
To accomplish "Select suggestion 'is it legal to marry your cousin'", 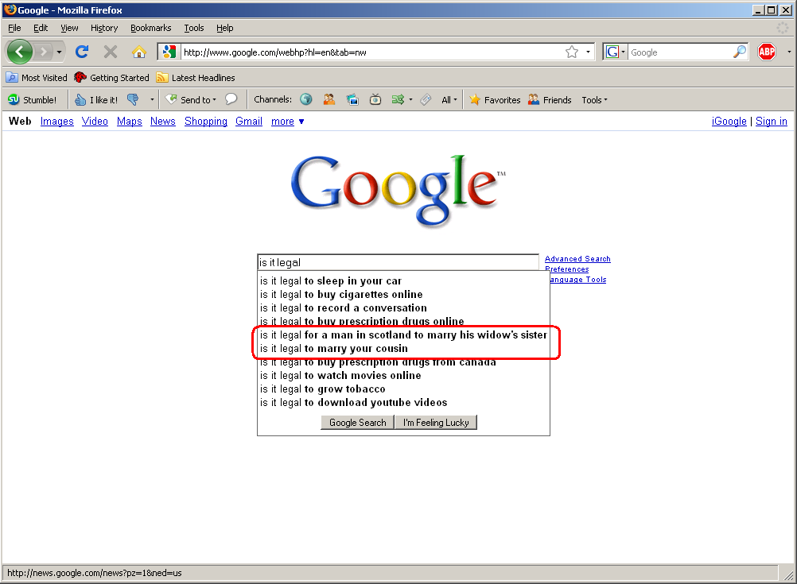I will click(x=334, y=349).
